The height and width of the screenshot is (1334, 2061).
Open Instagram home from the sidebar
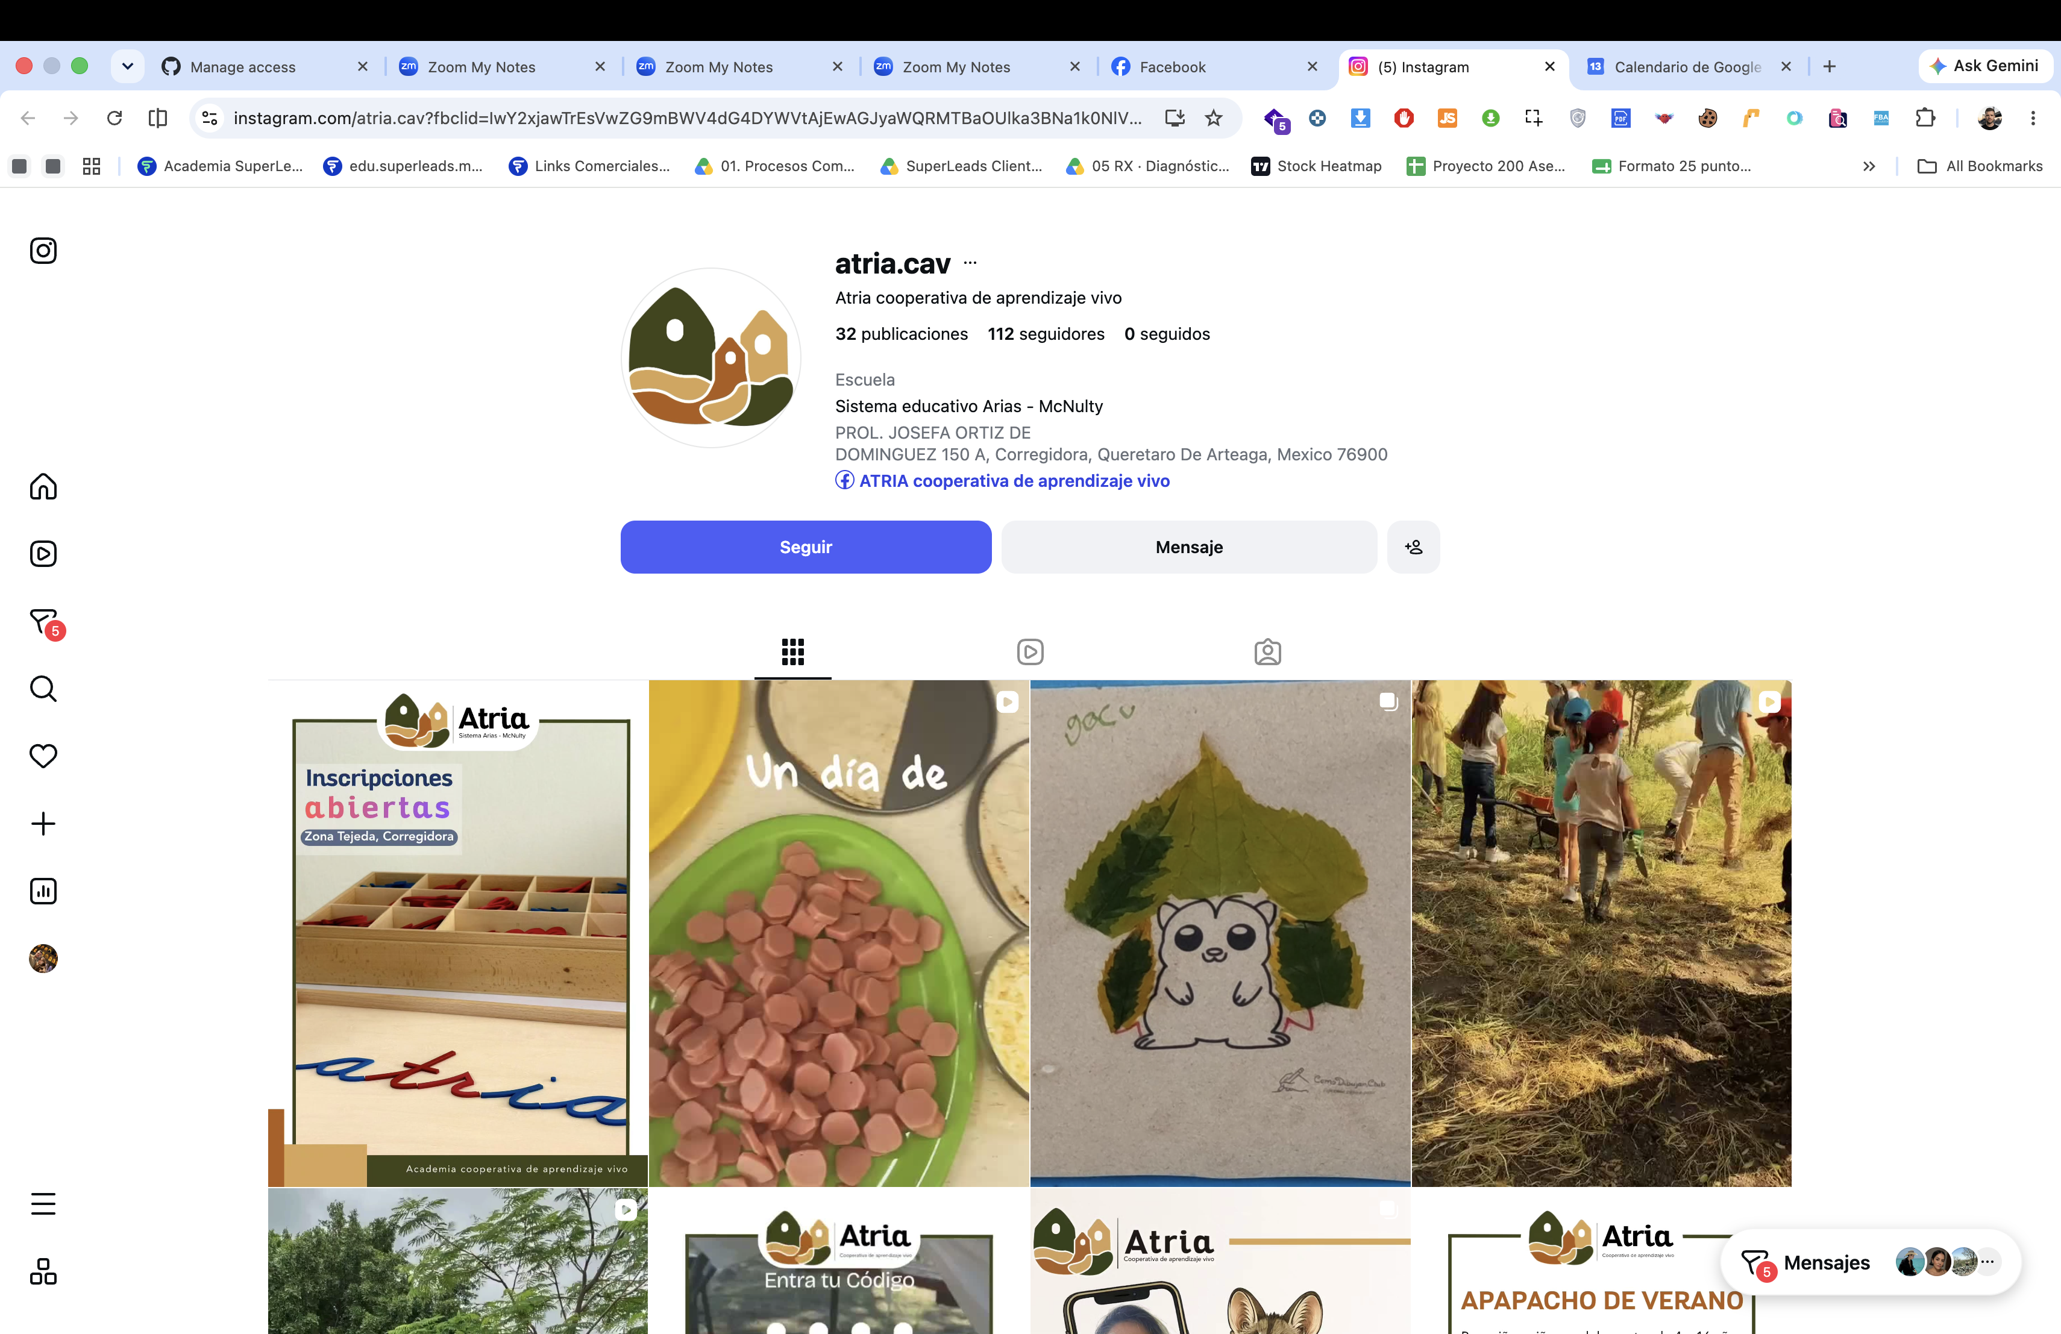(43, 486)
